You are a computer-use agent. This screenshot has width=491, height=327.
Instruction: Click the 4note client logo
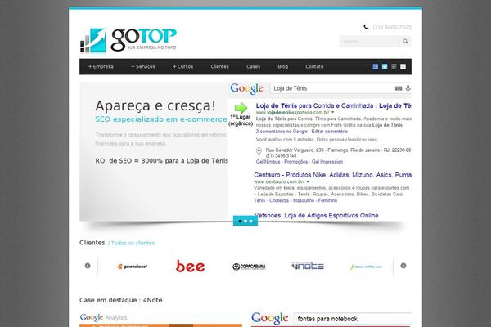tap(308, 266)
